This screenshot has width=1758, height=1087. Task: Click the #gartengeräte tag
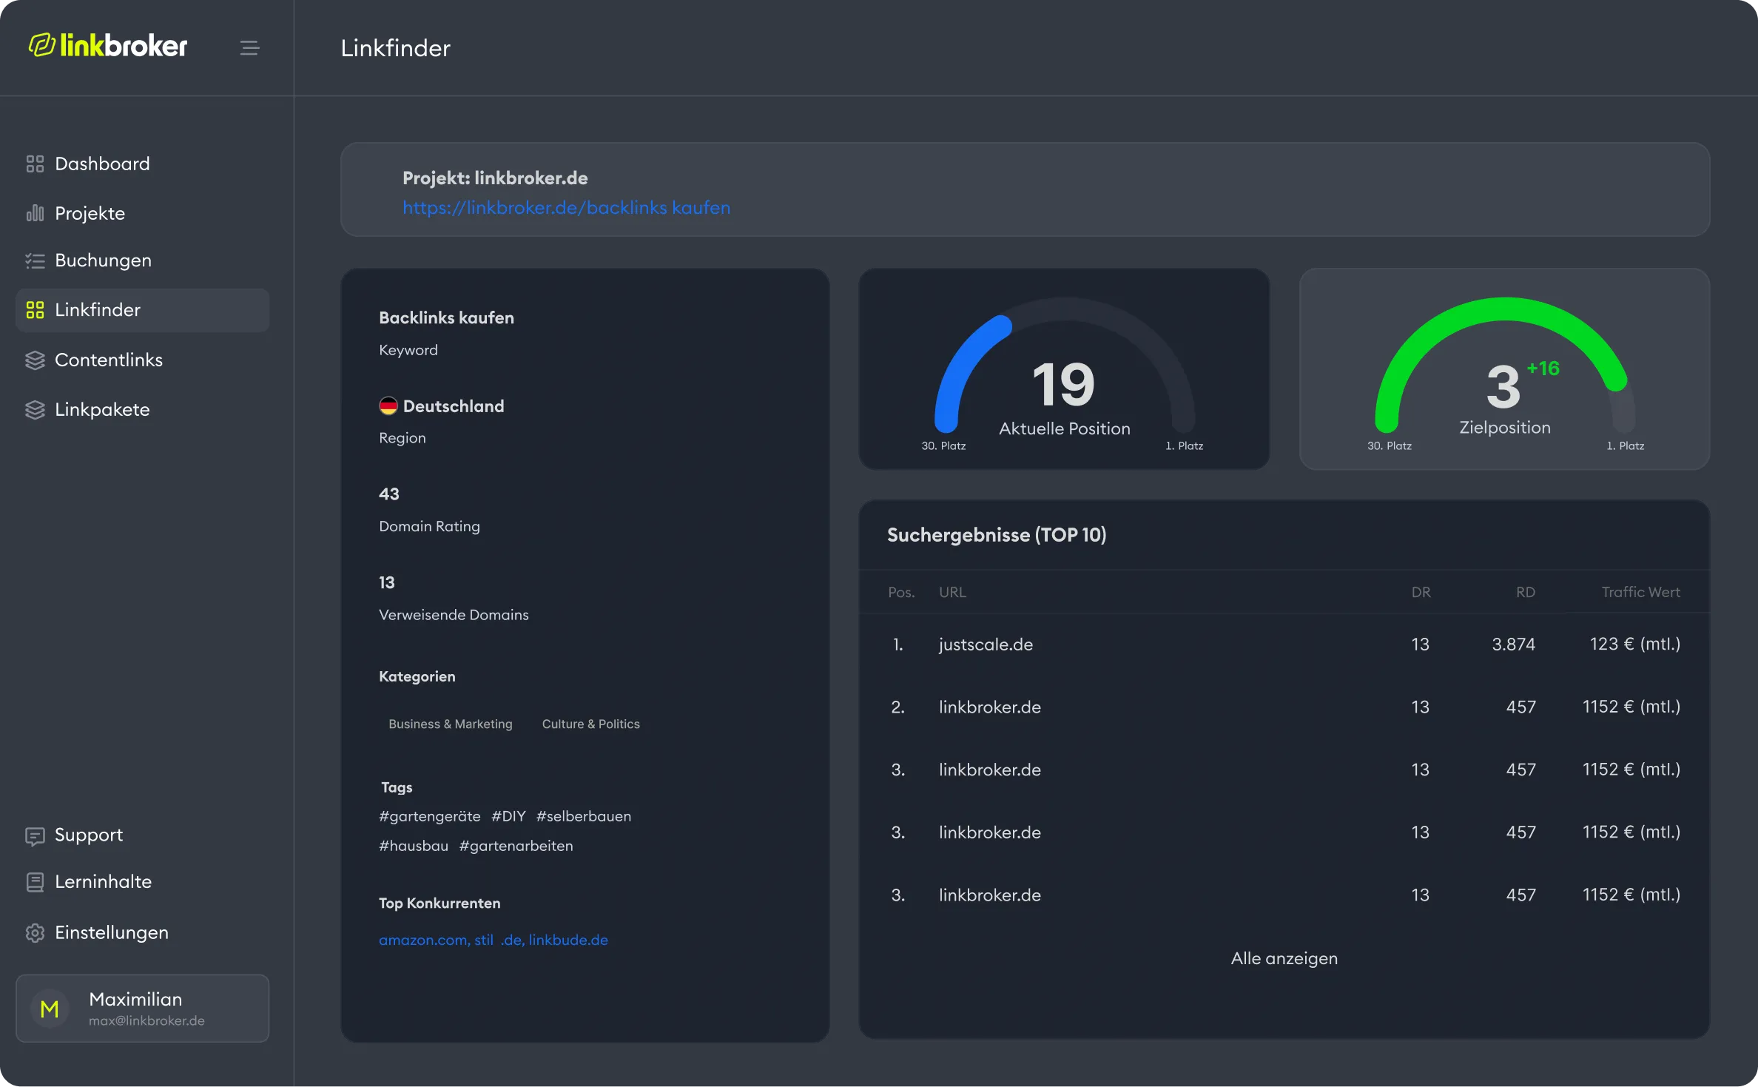pos(430,816)
